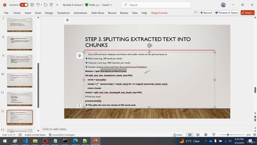Repeat the last action with Redo icon

coord(45,5)
